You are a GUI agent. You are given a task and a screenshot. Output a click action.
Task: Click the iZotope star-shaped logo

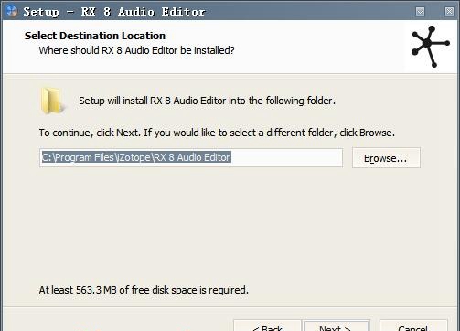pos(430,47)
